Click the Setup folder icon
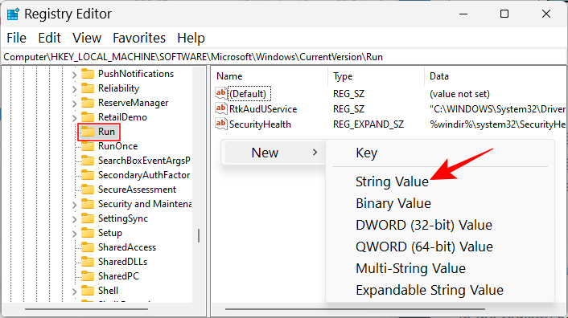This screenshot has width=568, height=318. (x=88, y=233)
